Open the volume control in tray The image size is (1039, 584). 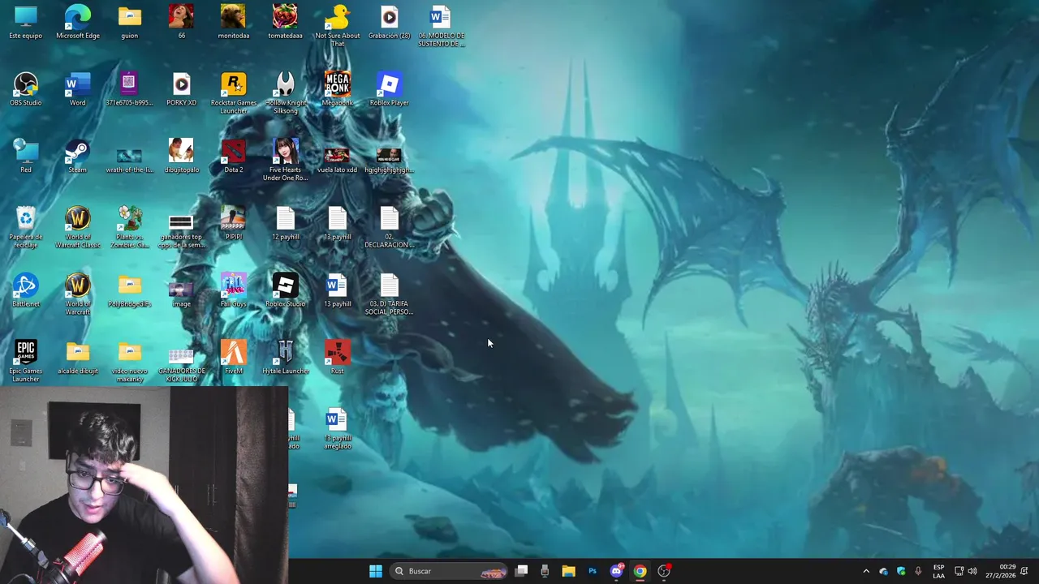(x=972, y=571)
